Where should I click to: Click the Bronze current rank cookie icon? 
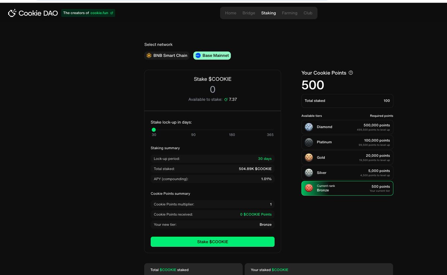pyautogui.click(x=309, y=188)
